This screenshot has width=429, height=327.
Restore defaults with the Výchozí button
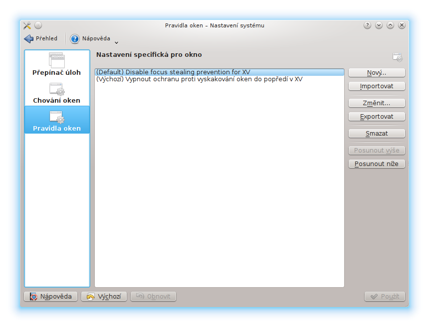pyautogui.click(x=104, y=297)
